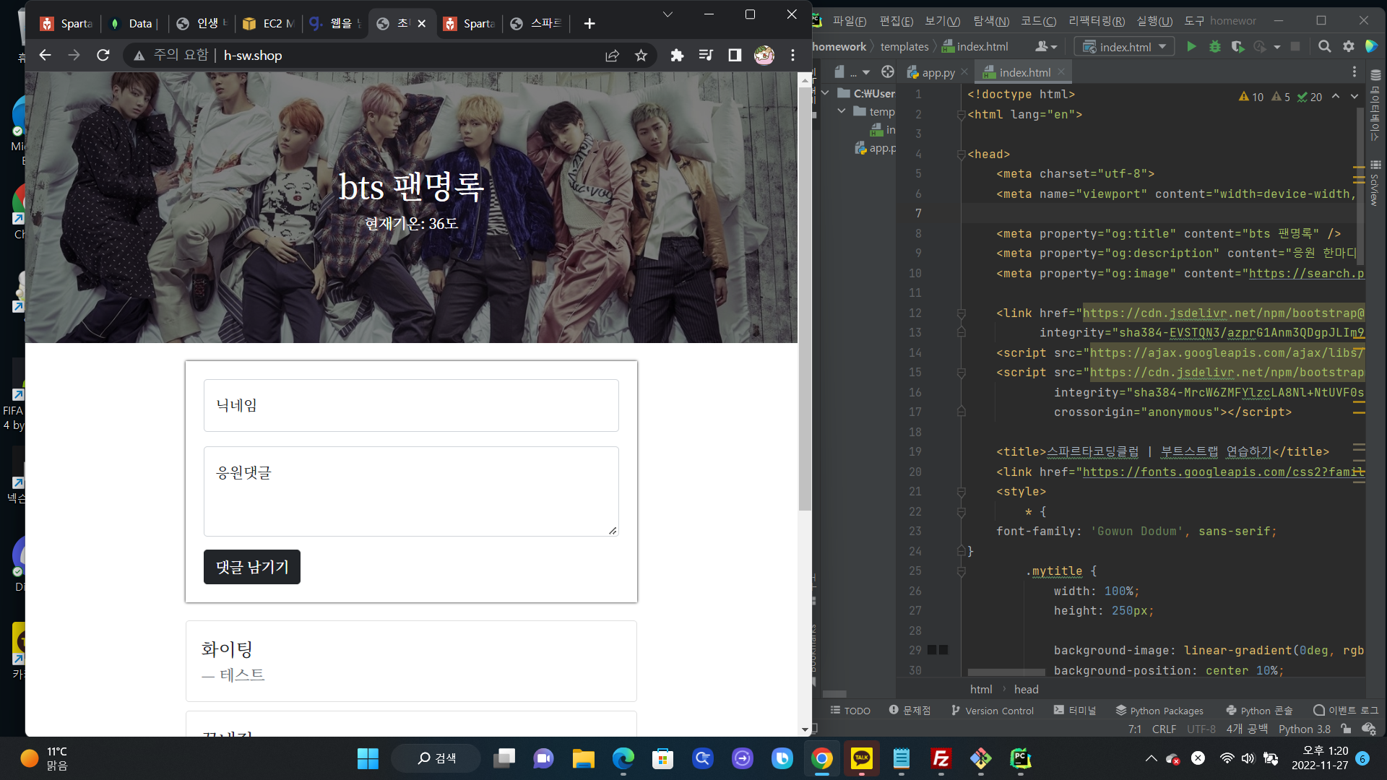
Task: Go to next highlighted error arrow
Action: pyautogui.click(x=1354, y=97)
